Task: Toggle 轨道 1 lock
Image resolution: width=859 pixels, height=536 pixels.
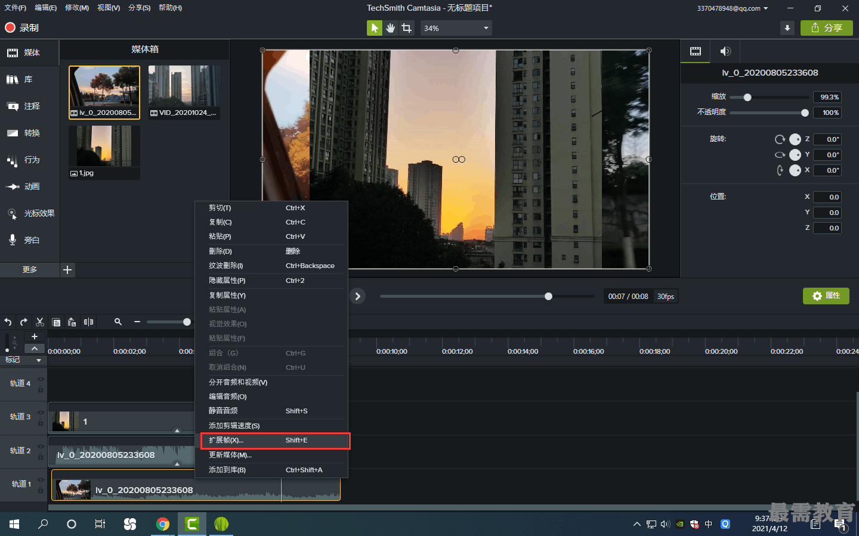Action: [x=41, y=490]
